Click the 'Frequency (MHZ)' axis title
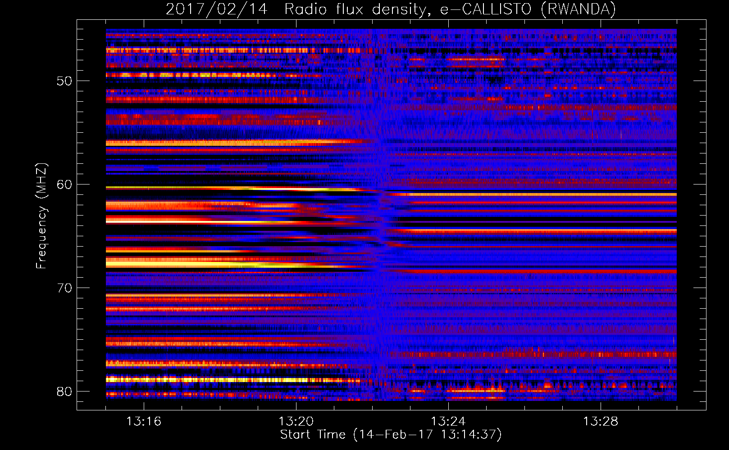The width and height of the screenshot is (729, 450). tap(41, 216)
